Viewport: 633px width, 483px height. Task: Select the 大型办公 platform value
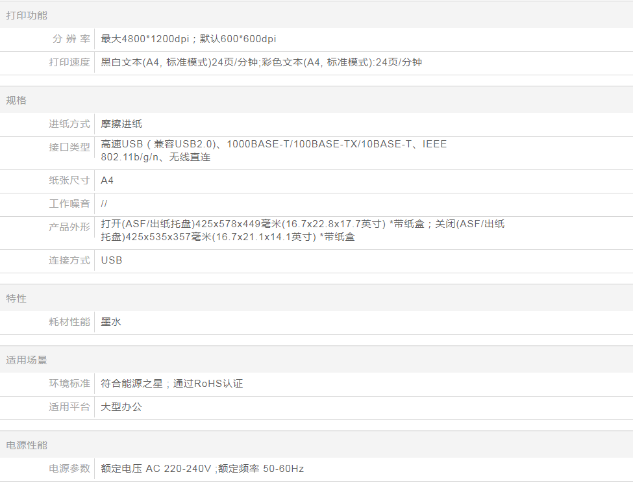pyautogui.click(x=121, y=407)
